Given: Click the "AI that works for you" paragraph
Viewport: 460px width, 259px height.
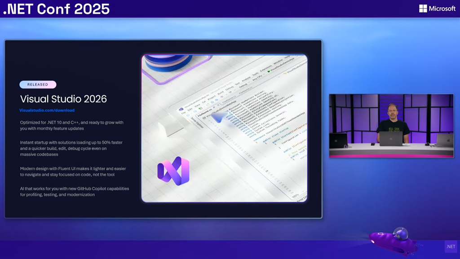Looking at the screenshot, I should tap(75, 191).
